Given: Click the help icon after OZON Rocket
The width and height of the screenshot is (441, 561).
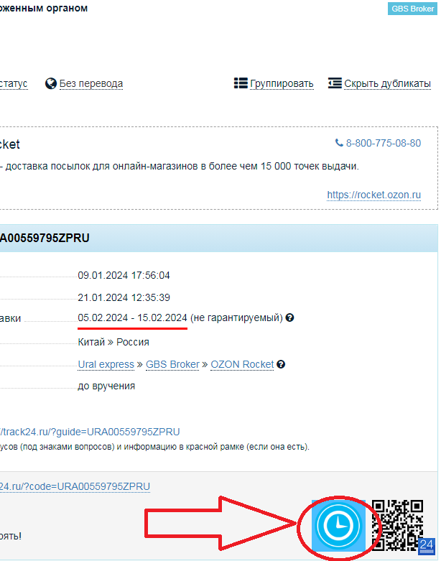Looking at the screenshot, I should pyautogui.click(x=281, y=364).
